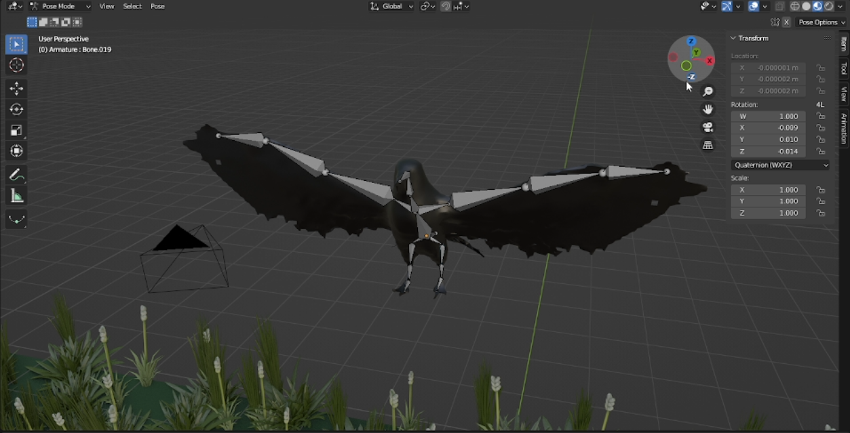
Task: Click the red X axis on gizmo
Action: click(x=710, y=61)
